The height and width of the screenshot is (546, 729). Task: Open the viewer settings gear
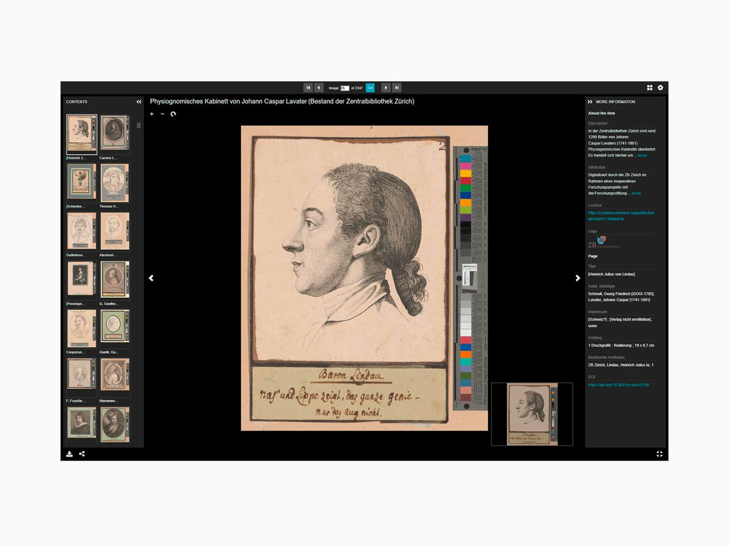[x=660, y=88]
